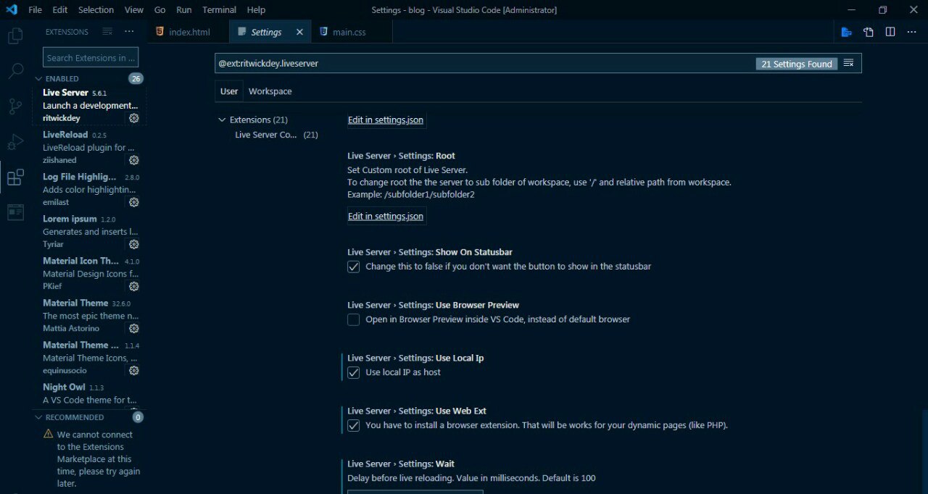Image resolution: width=928 pixels, height=494 pixels.
Task: Collapse the Extensions (21) settings tree
Action: point(222,120)
